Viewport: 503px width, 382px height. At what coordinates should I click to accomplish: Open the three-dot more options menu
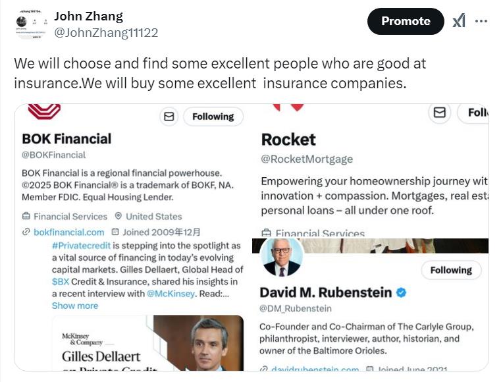coord(481,21)
